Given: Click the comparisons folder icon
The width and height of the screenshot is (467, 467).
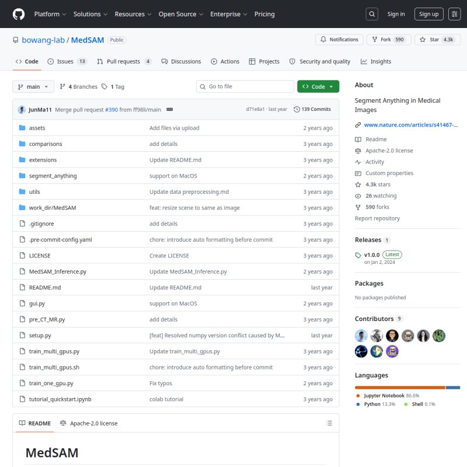Looking at the screenshot, I should 22,144.
